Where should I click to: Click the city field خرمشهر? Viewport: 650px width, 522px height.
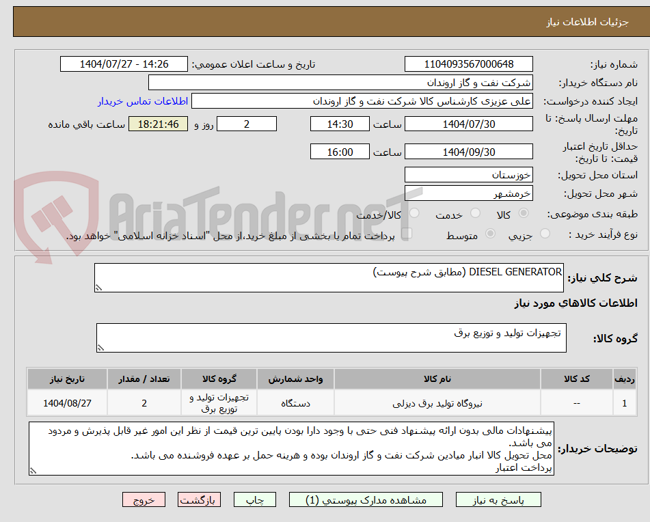pyautogui.click(x=468, y=193)
